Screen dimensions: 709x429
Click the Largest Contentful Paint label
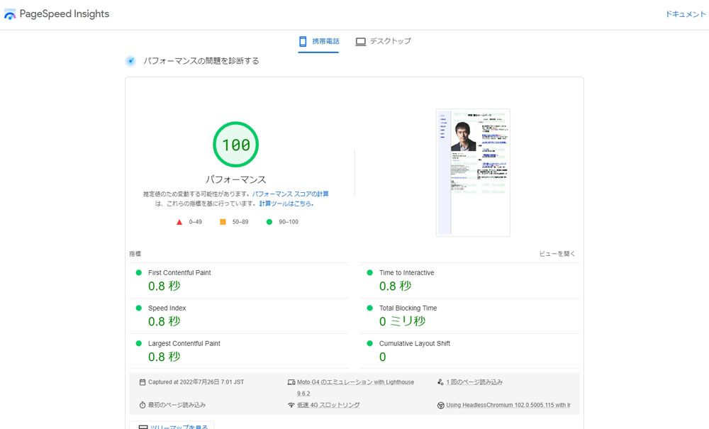click(184, 344)
